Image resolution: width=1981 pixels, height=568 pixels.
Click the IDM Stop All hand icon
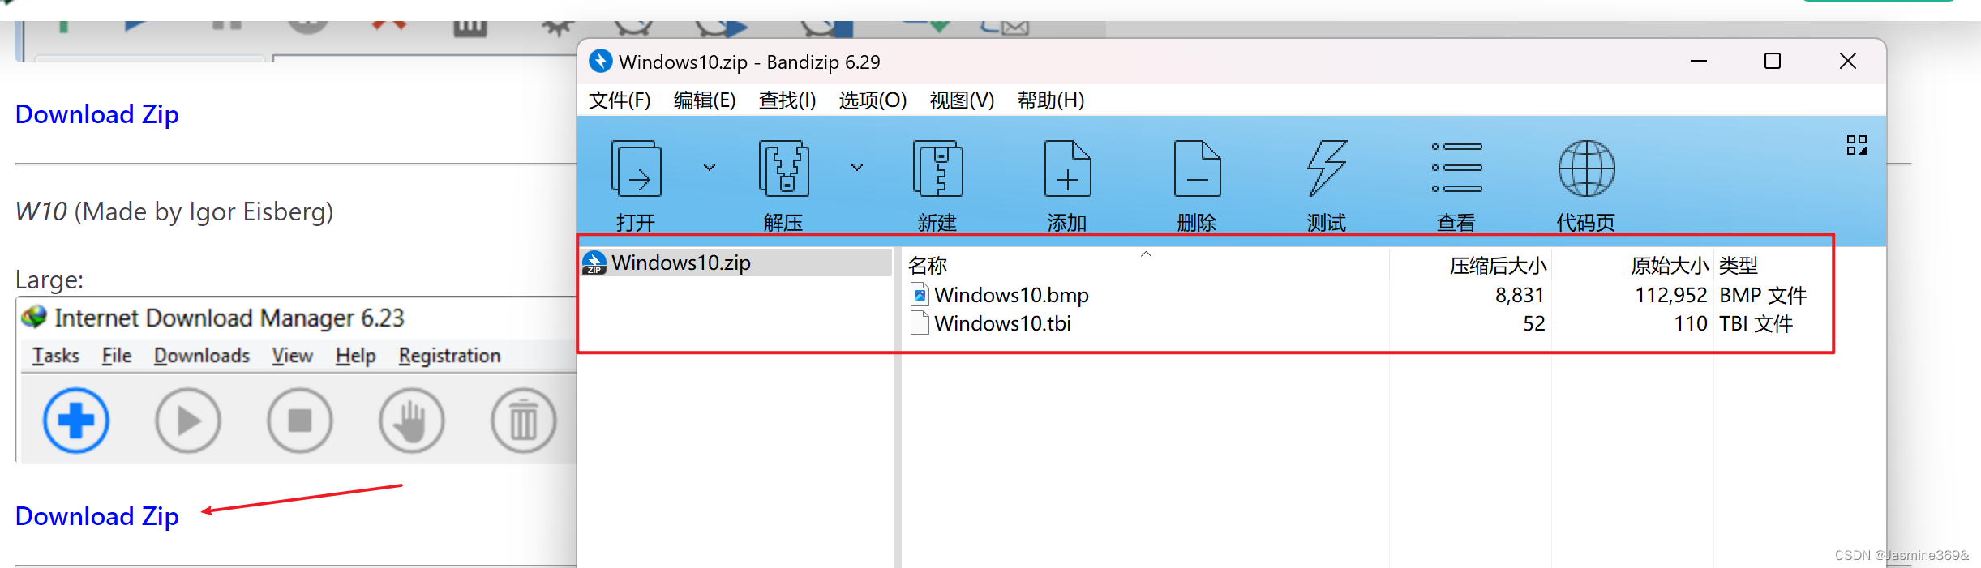click(412, 421)
